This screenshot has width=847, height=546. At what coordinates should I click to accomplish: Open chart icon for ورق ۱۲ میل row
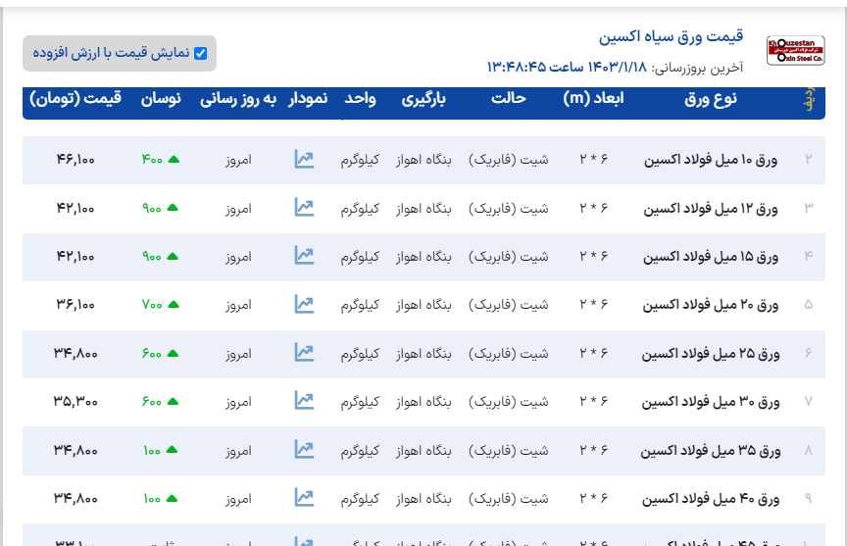pos(304,208)
